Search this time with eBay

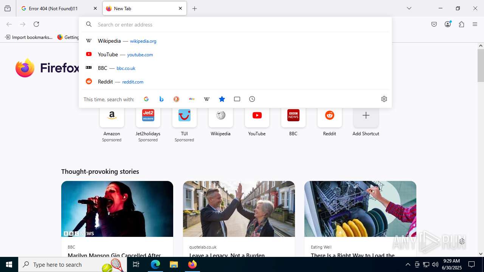pyautogui.click(x=192, y=99)
